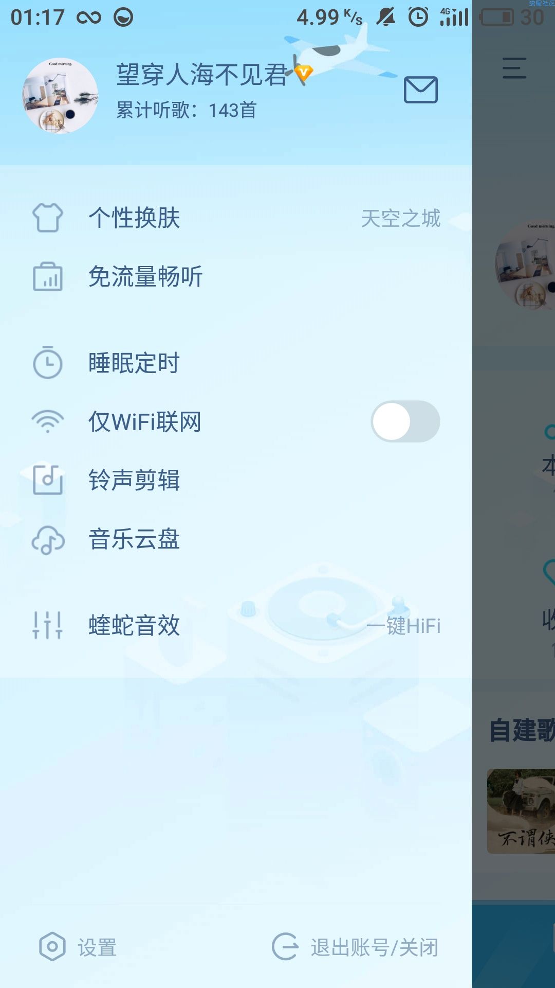Screen dimensions: 555x988
Task: Open 音乐云盘 menu entry
Action: [236, 540]
